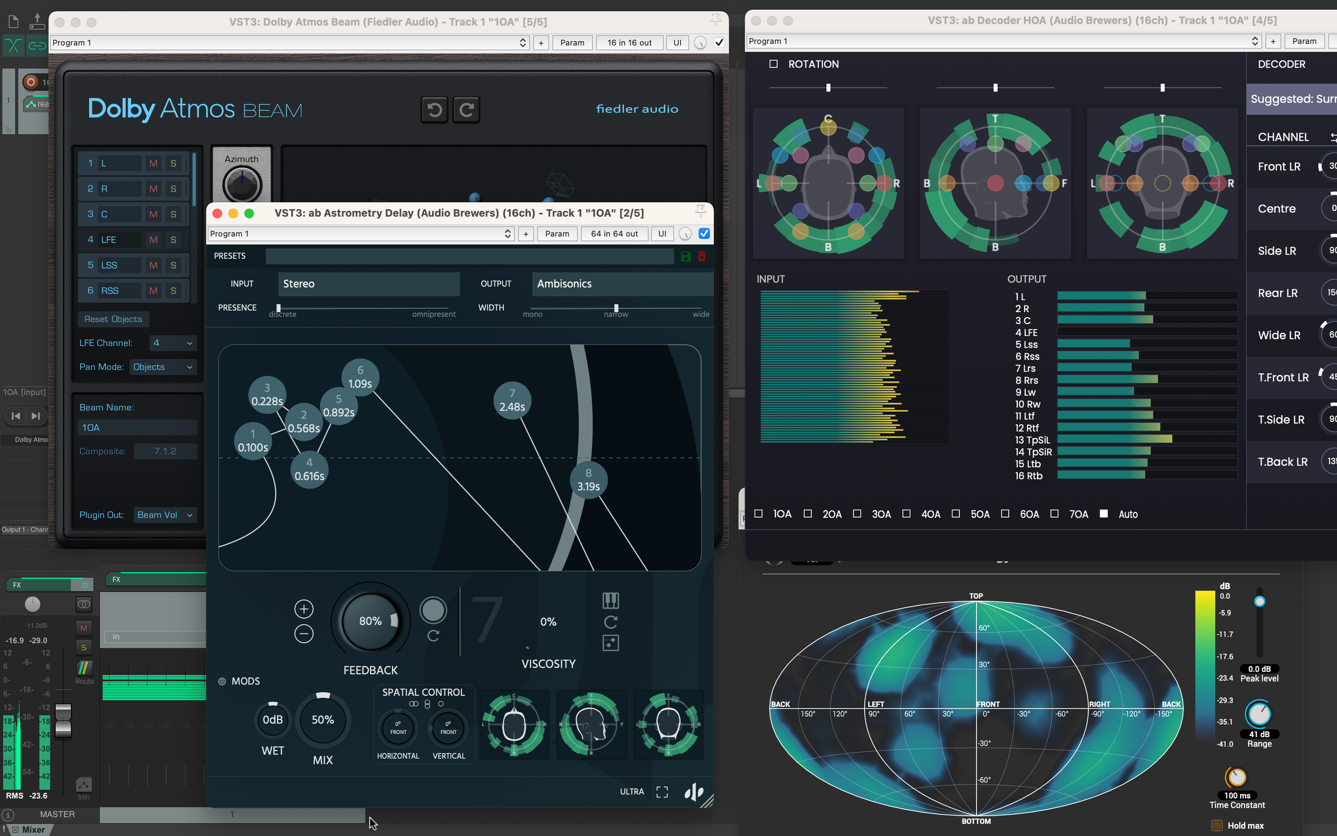The width and height of the screenshot is (1337, 836).
Task: Select delay node 7 at 2.48s
Action: [512, 400]
